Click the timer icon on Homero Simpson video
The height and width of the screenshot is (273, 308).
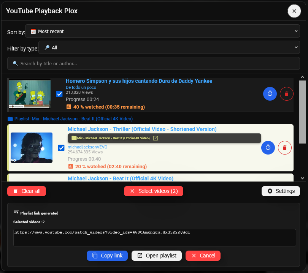[x=270, y=94]
